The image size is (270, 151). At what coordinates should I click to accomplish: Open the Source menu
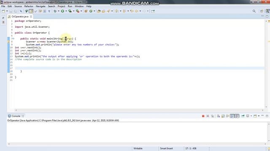coord(18,6)
